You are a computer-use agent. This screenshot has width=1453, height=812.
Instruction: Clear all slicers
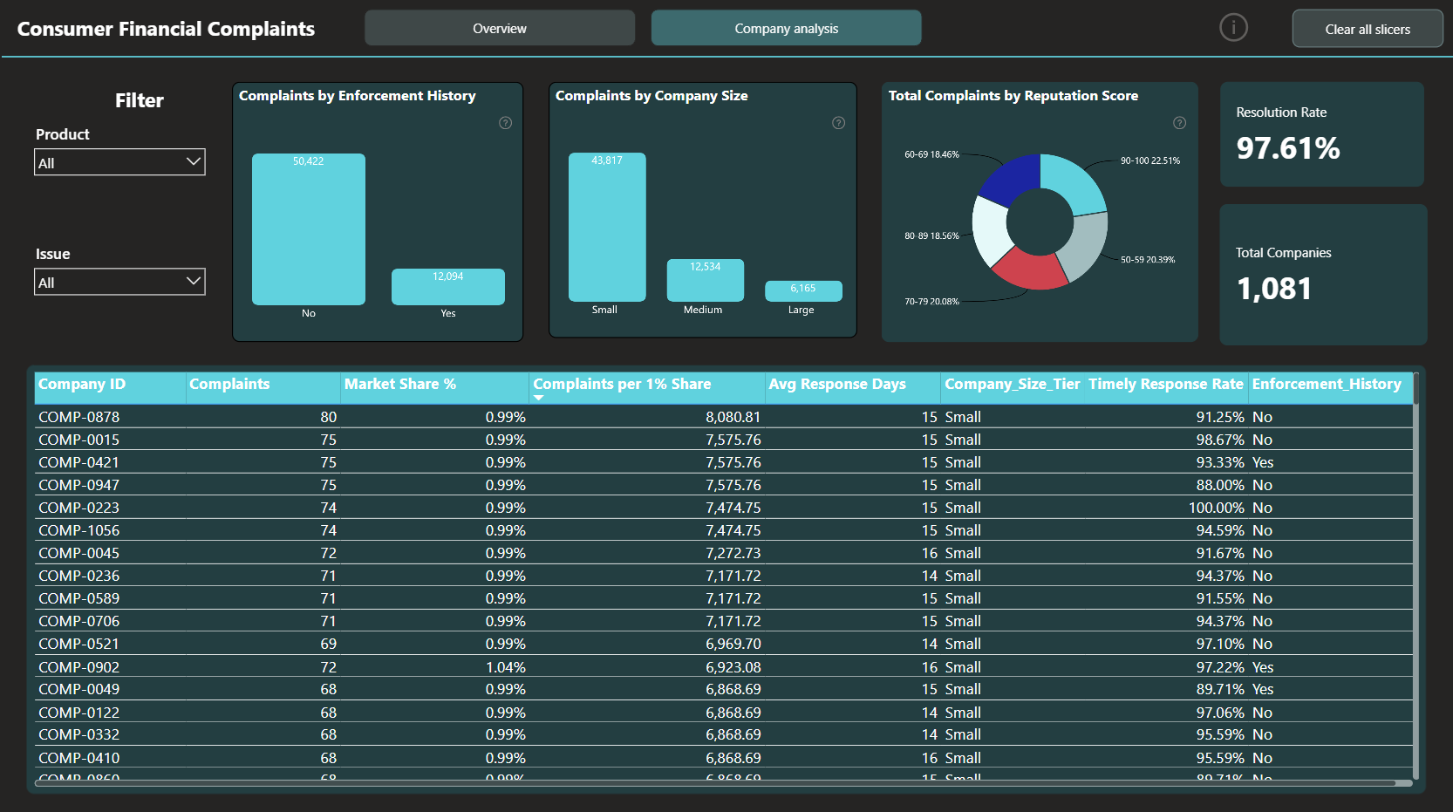(x=1368, y=29)
